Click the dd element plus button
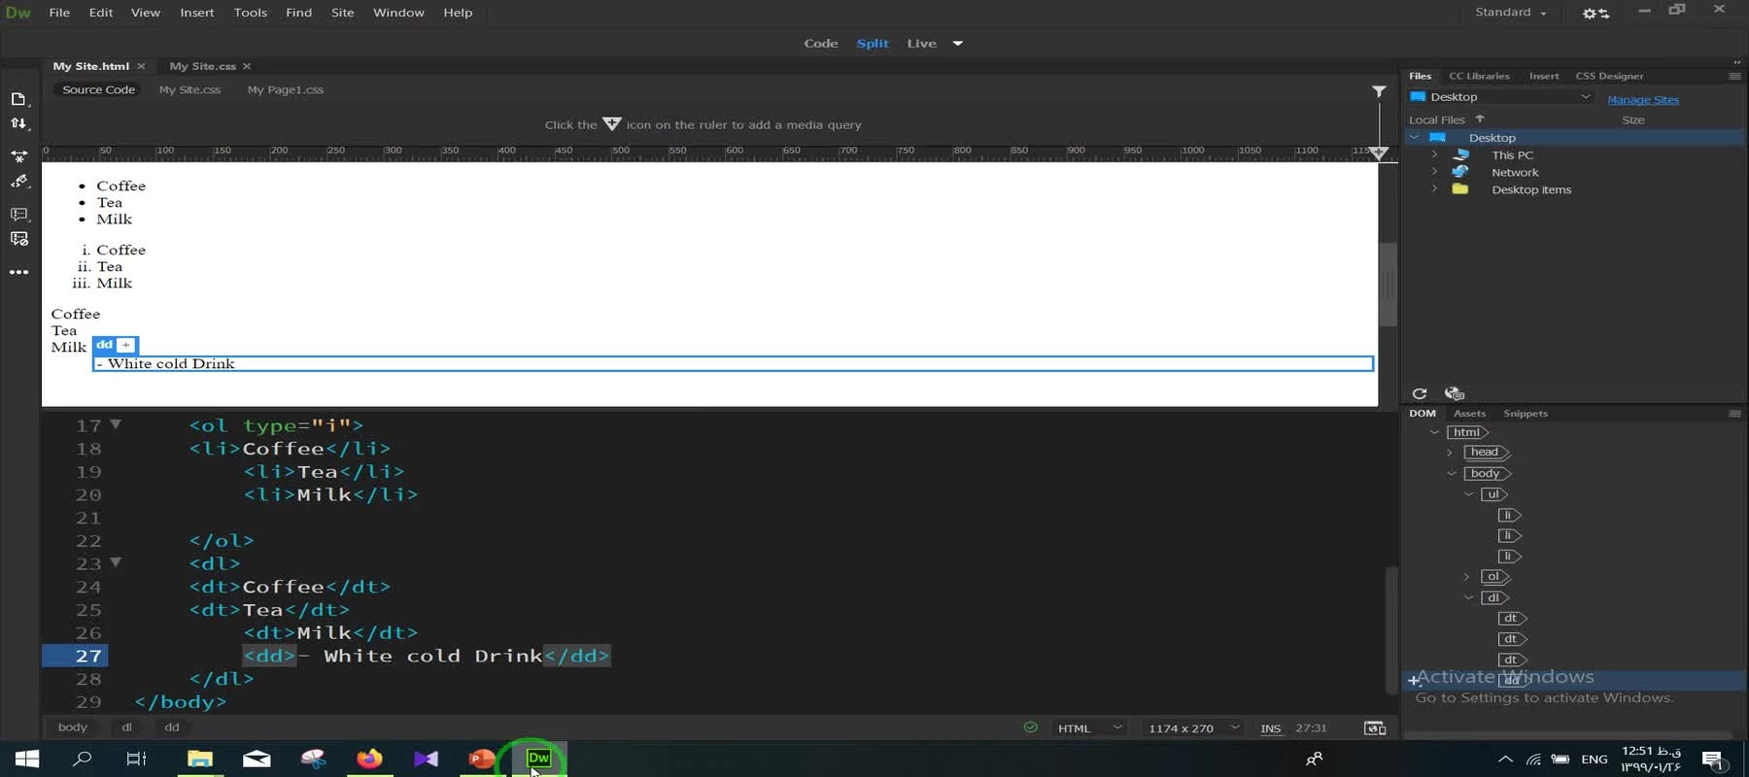Image resolution: width=1749 pixels, height=777 pixels. tap(126, 345)
